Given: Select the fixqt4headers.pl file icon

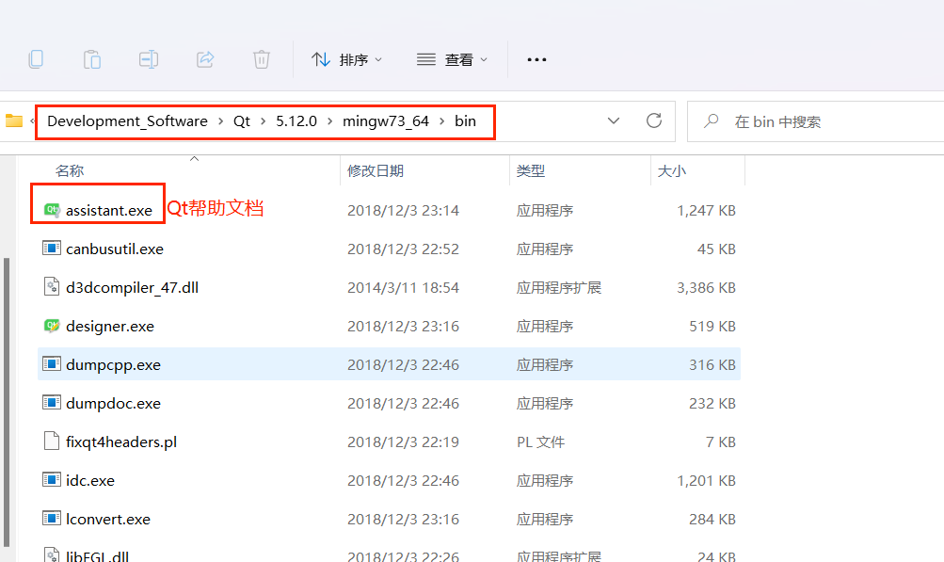Looking at the screenshot, I should point(52,441).
